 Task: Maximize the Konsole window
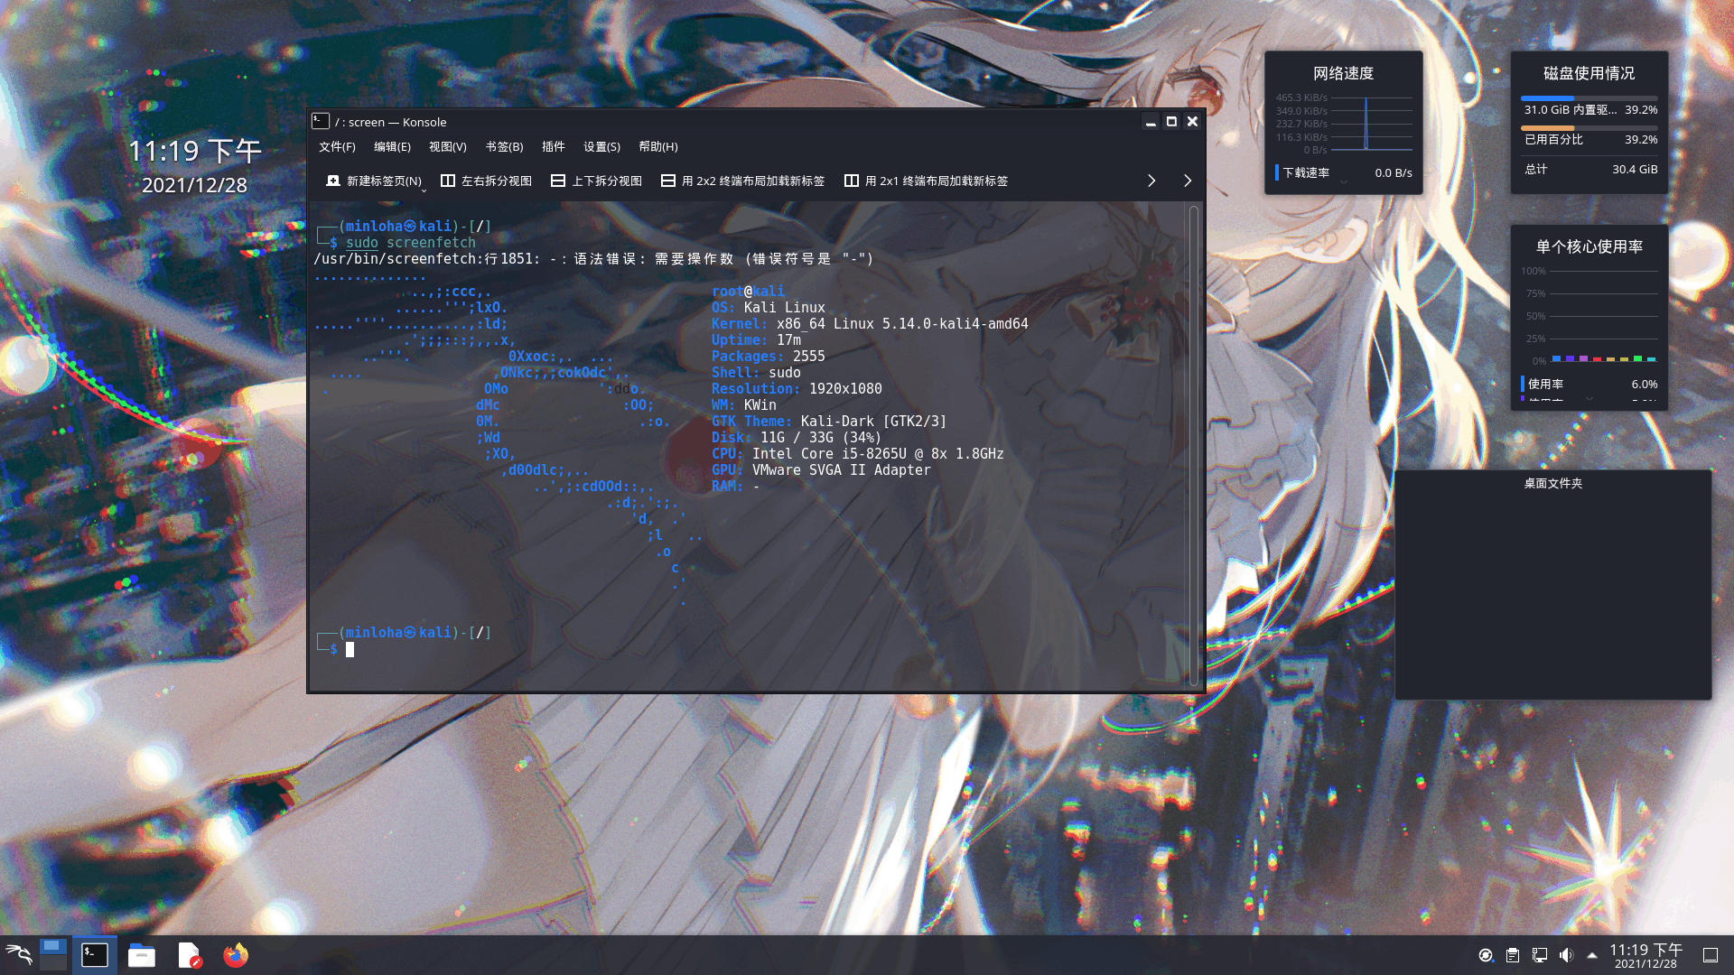(x=1171, y=122)
